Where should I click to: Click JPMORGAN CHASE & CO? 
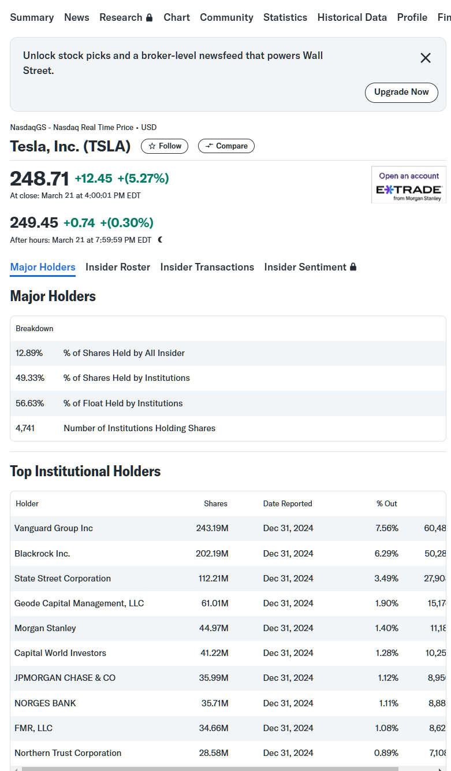[65, 678]
